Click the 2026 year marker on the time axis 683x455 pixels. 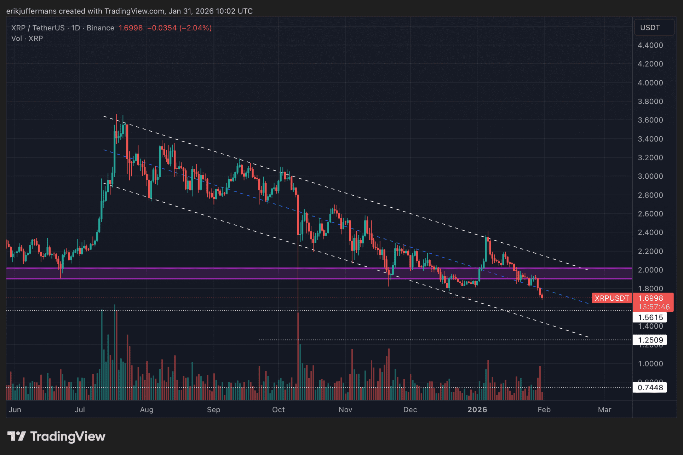tap(477, 409)
